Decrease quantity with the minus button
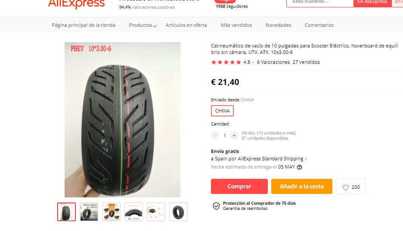The height and width of the screenshot is (231, 403). coord(215,136)
